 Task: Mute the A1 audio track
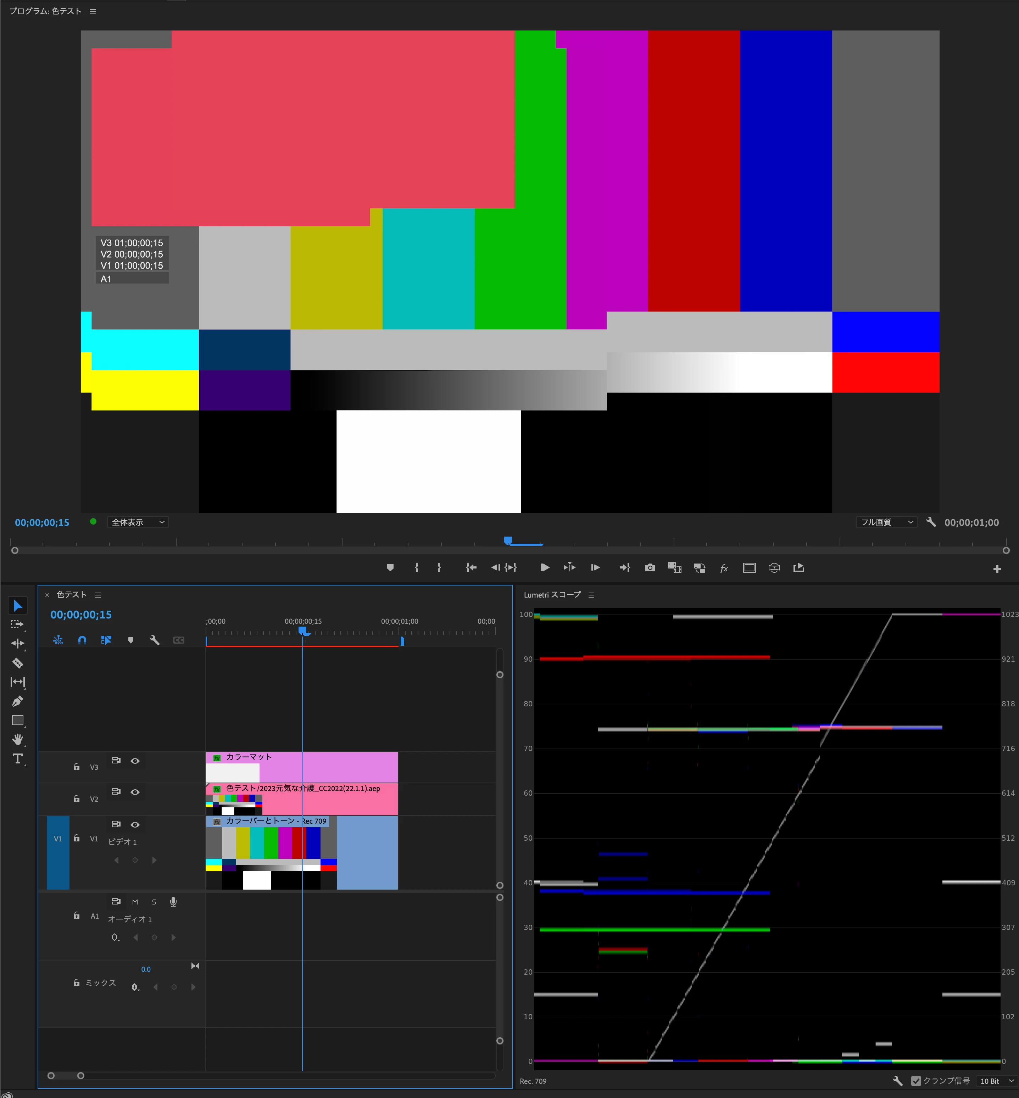tap(135, 902)
